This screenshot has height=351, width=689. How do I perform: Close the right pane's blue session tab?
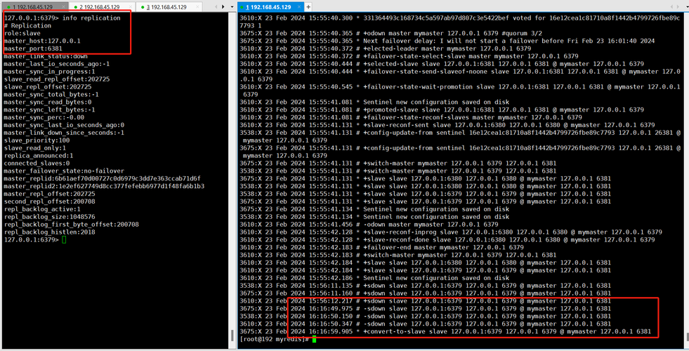coord(299,7)
